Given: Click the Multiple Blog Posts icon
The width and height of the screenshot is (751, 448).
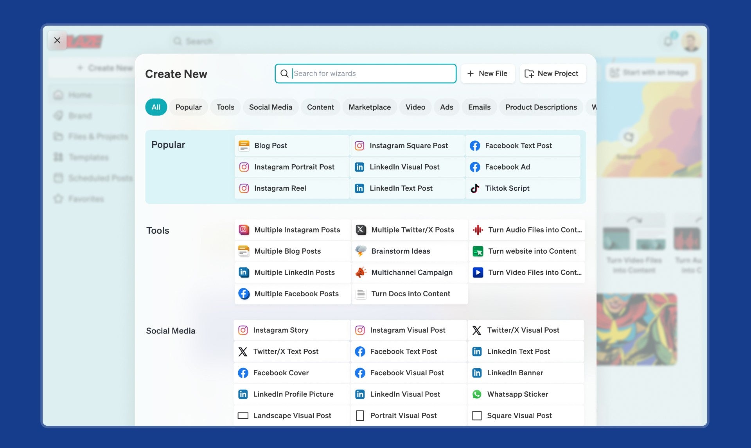Looking at the screenshot, I should (x=244, y=251).
